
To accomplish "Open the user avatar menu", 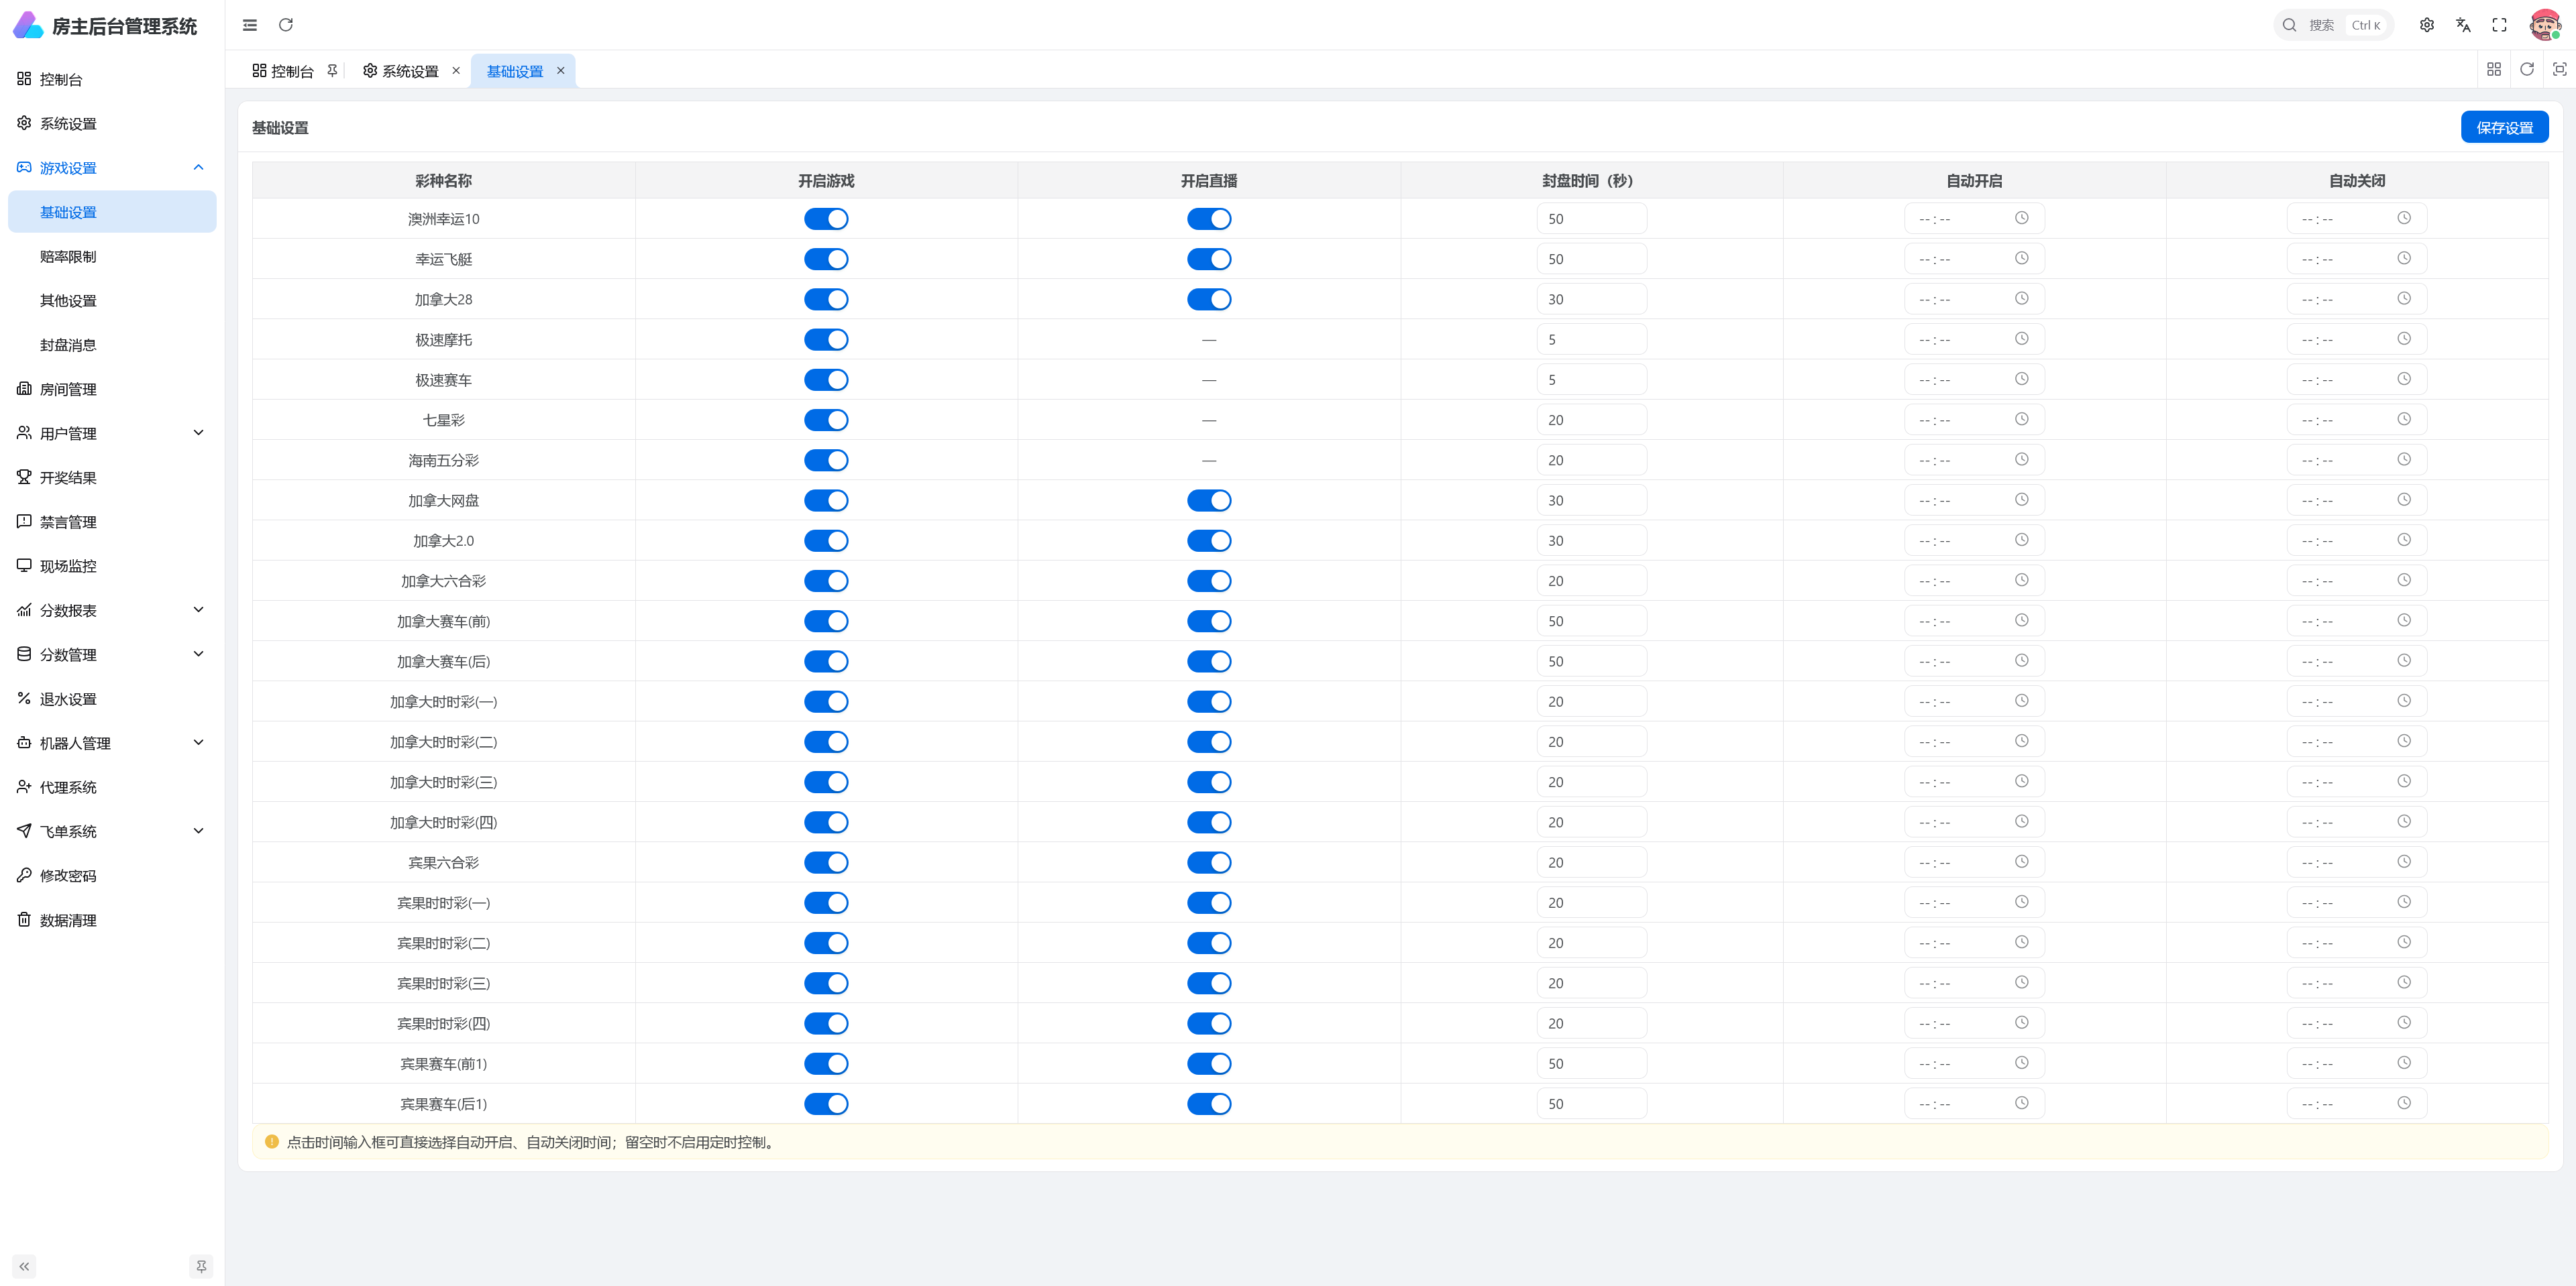I will coord(2545,25).
